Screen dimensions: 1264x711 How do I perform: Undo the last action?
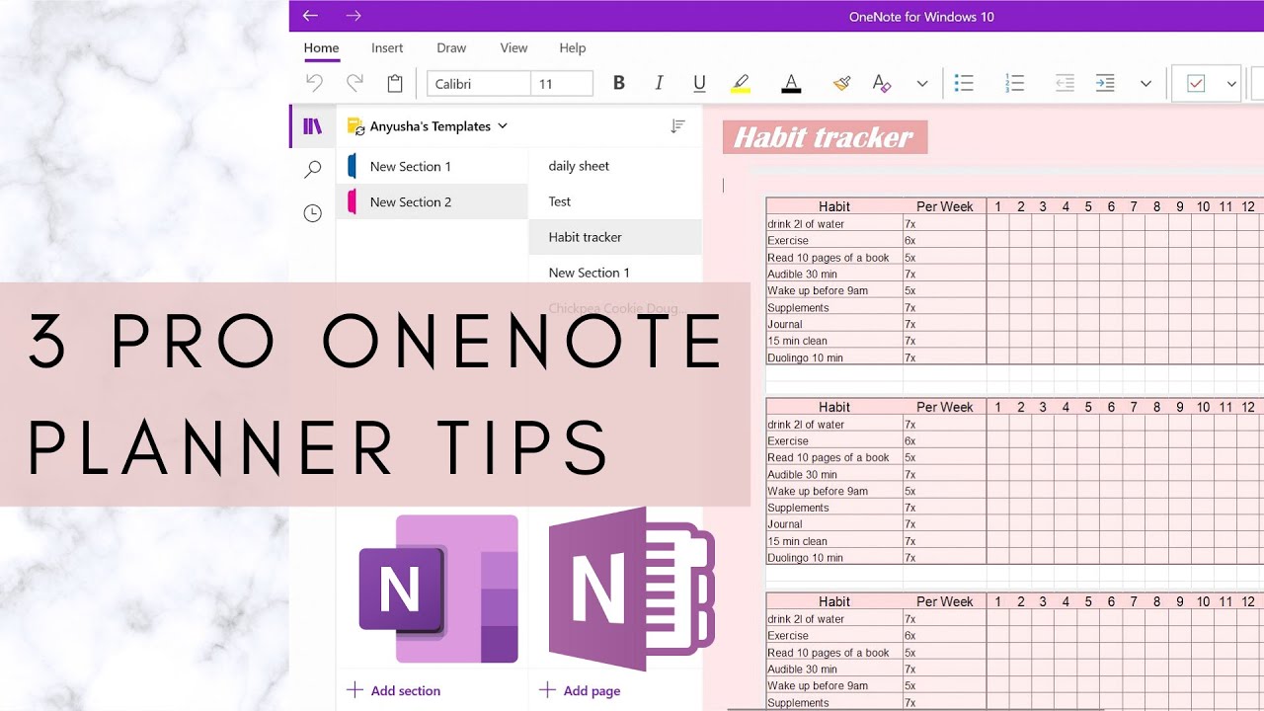click(x=314, y=84)
